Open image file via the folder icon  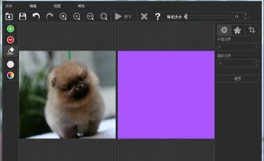(9, 17)
